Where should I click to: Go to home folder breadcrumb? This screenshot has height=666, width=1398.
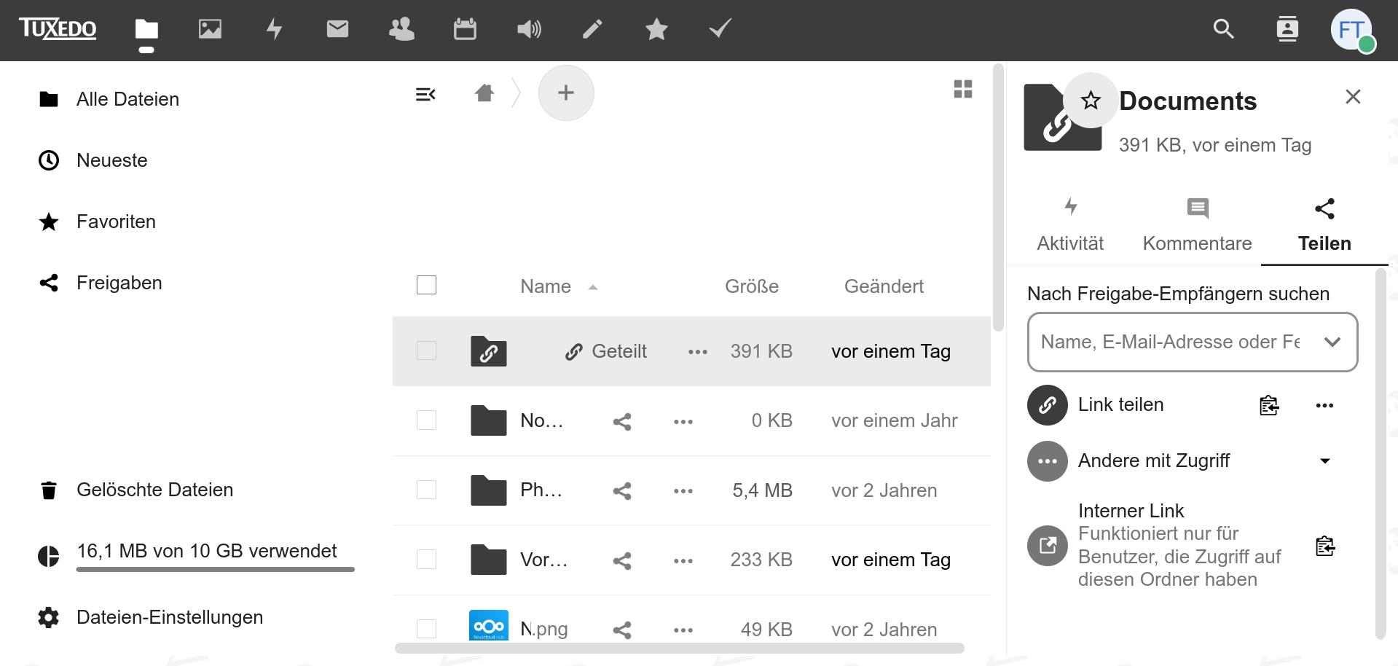point(484,93)
